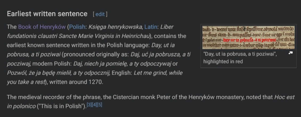Jump to citation reference [4]

[x=94, y=105]
